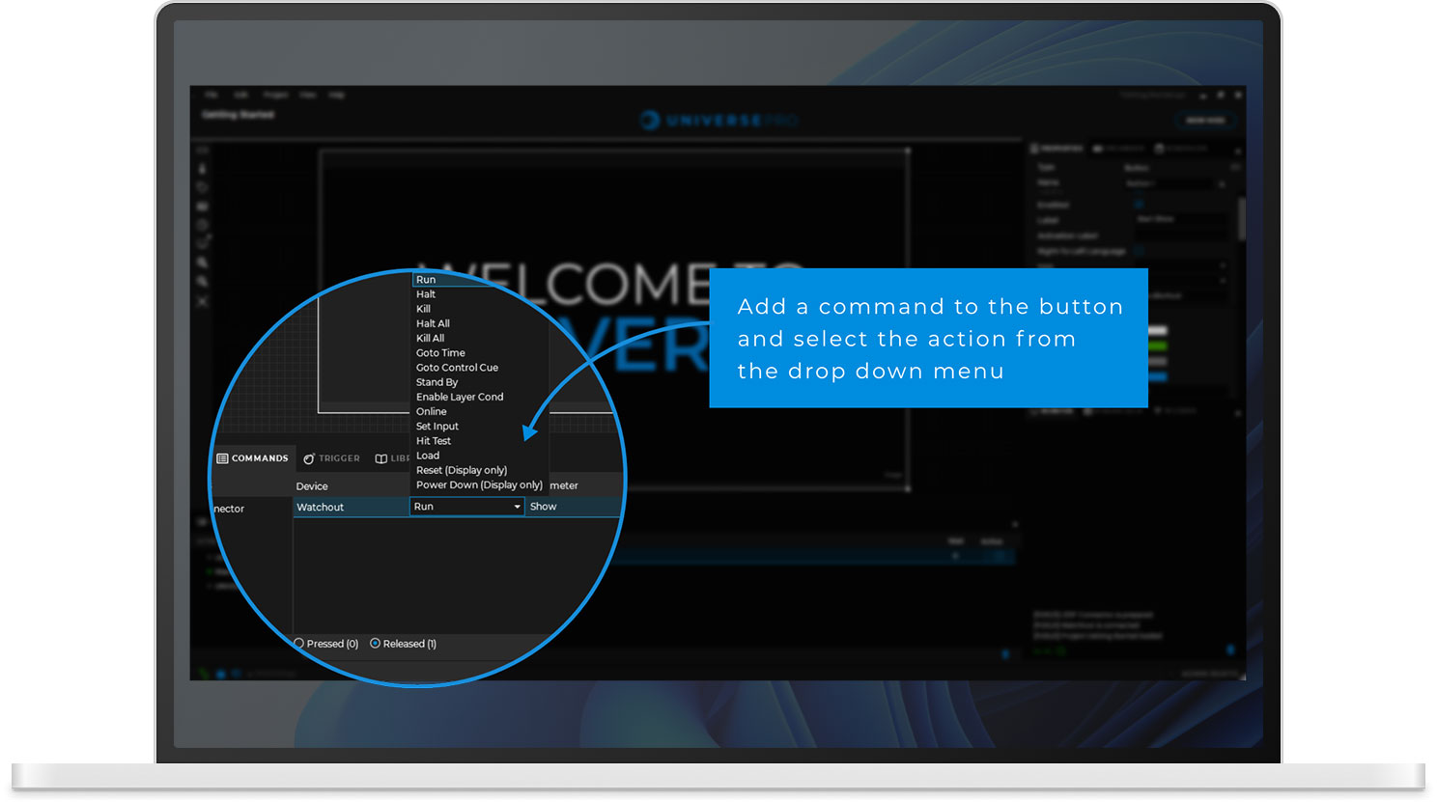Click the TRIGGER stopwatch icon

coord(309,458)
